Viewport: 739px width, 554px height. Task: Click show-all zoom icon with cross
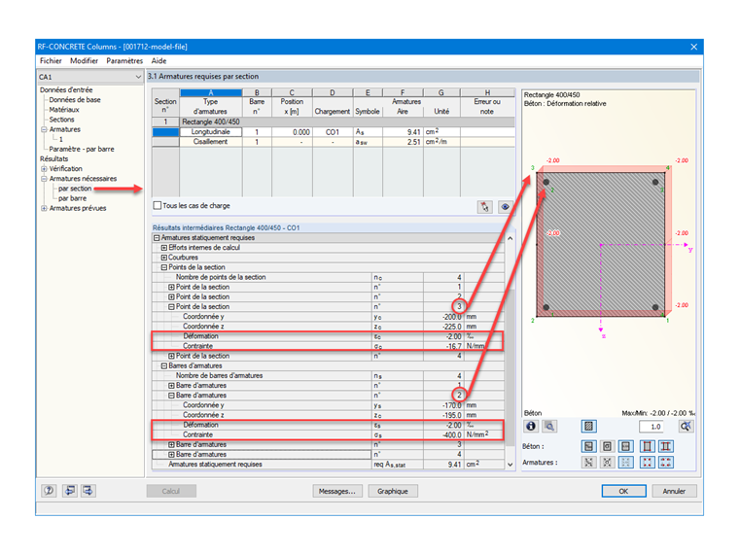[x=686, y=427]
